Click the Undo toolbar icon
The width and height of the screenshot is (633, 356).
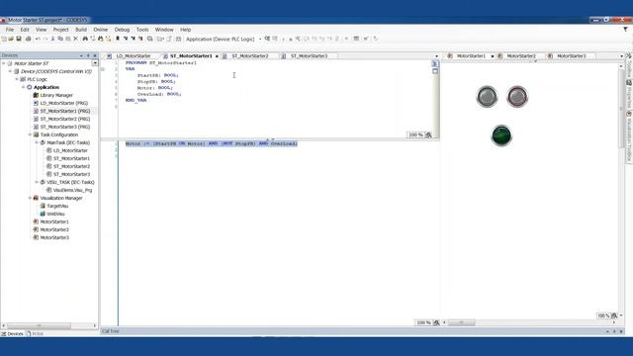tap(38, 39)
